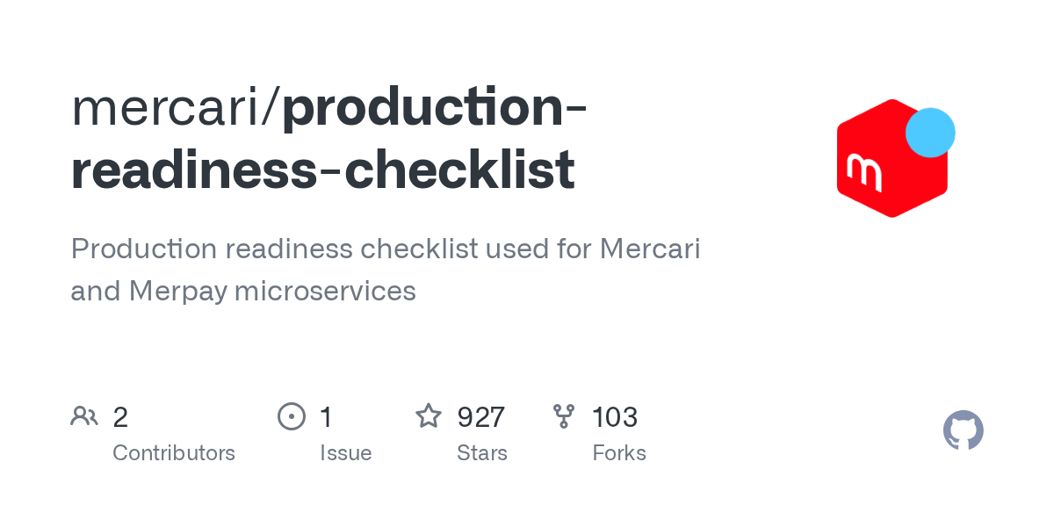Click the 927 stars count
Viewport: 1054px width, 527px height.
point(481,416)
